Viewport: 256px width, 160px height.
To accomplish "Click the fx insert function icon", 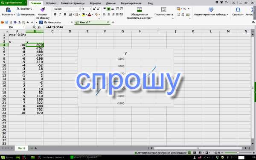I will pos(39,27).
